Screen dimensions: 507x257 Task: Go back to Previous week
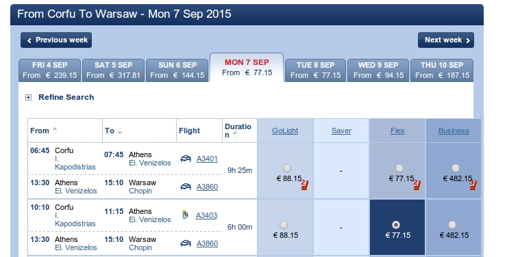(x=56, y=40)
